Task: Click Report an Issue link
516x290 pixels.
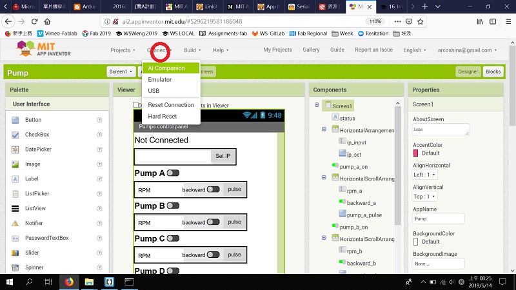Action: [374, 50]
